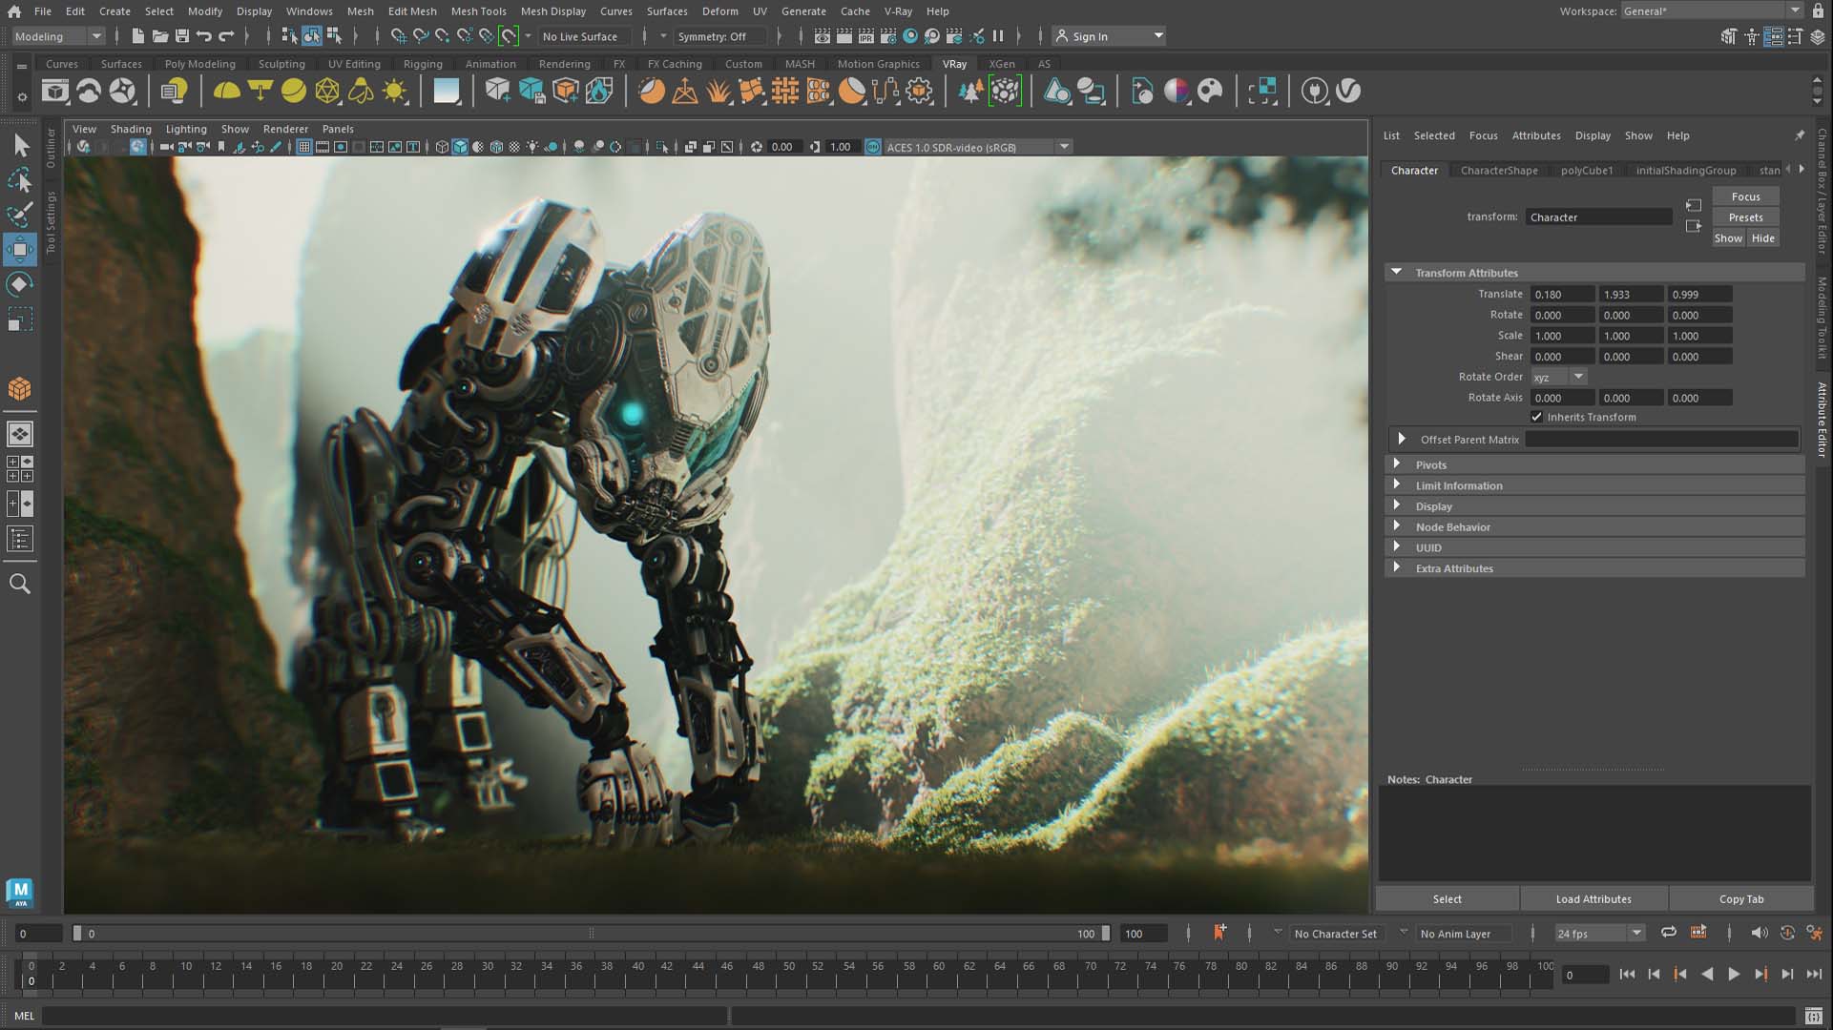Expand the Pivots section
The height and width of the screenshot is (1030, 1833).
1401,464
